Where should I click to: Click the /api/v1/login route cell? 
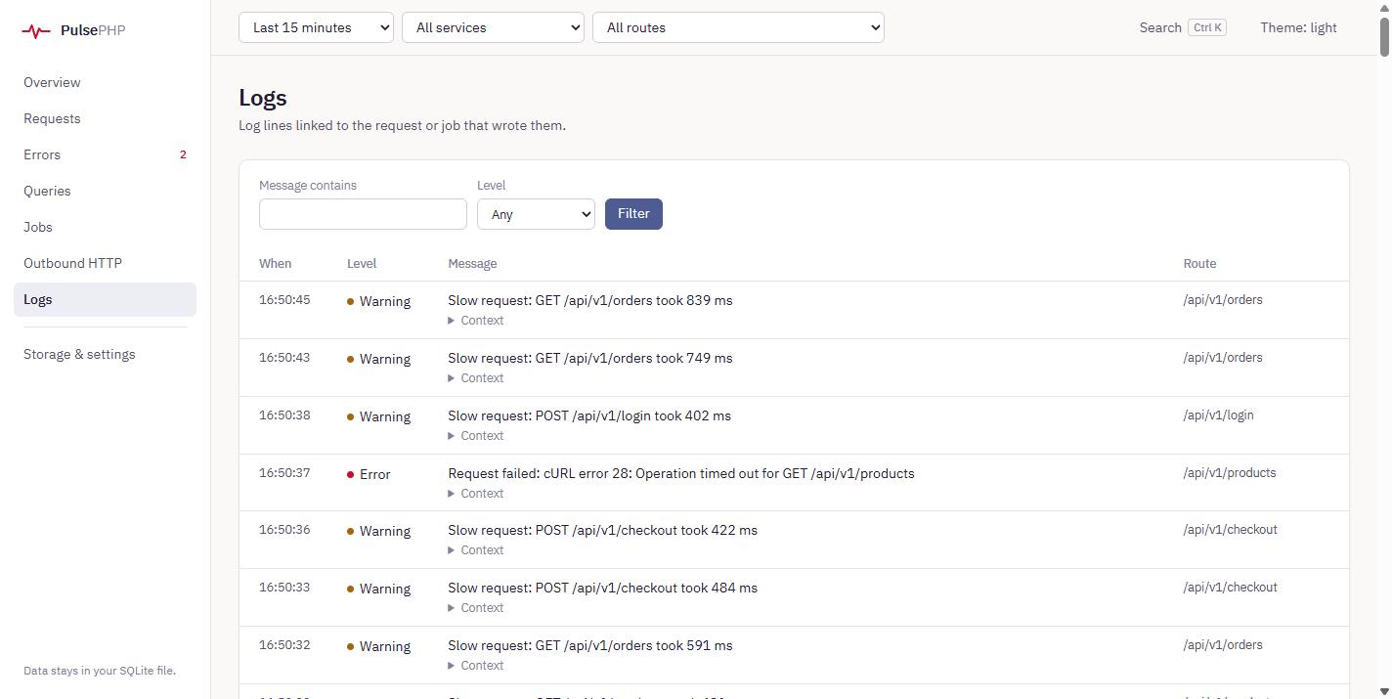click(1218, 415)
